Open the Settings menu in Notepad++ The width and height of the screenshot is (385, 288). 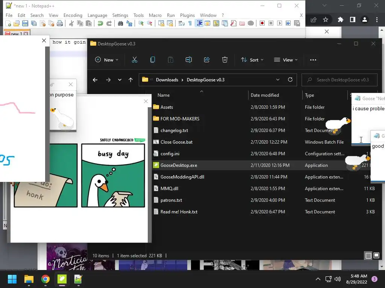[x=120, y=15]
